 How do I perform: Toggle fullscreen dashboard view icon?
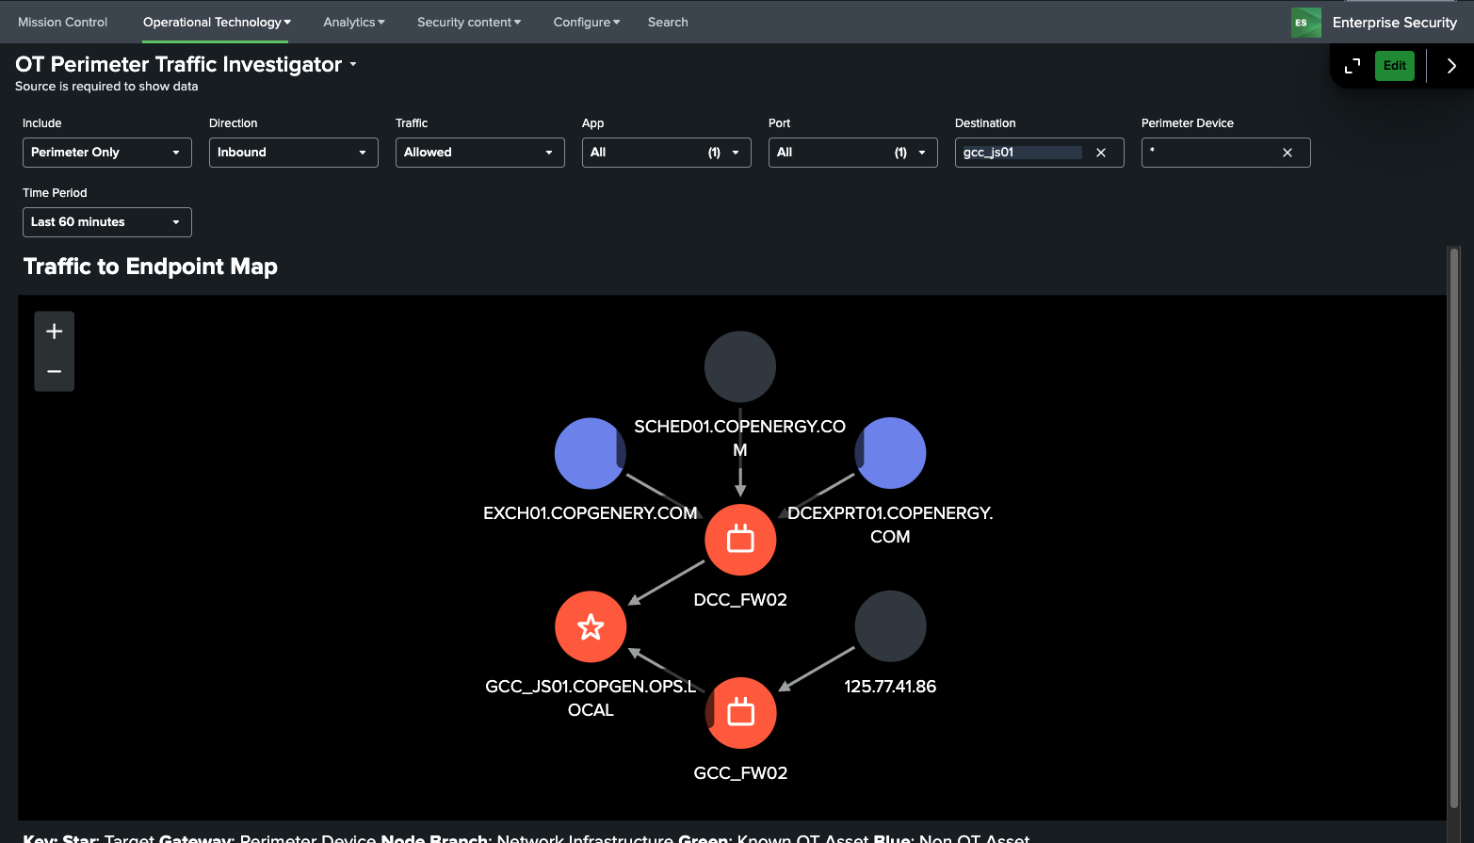coord(1353,66)
